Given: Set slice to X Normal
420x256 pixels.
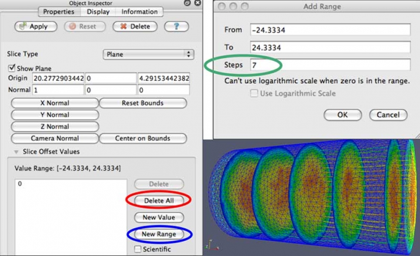Looking at the screenshot, I should (55, 103).
